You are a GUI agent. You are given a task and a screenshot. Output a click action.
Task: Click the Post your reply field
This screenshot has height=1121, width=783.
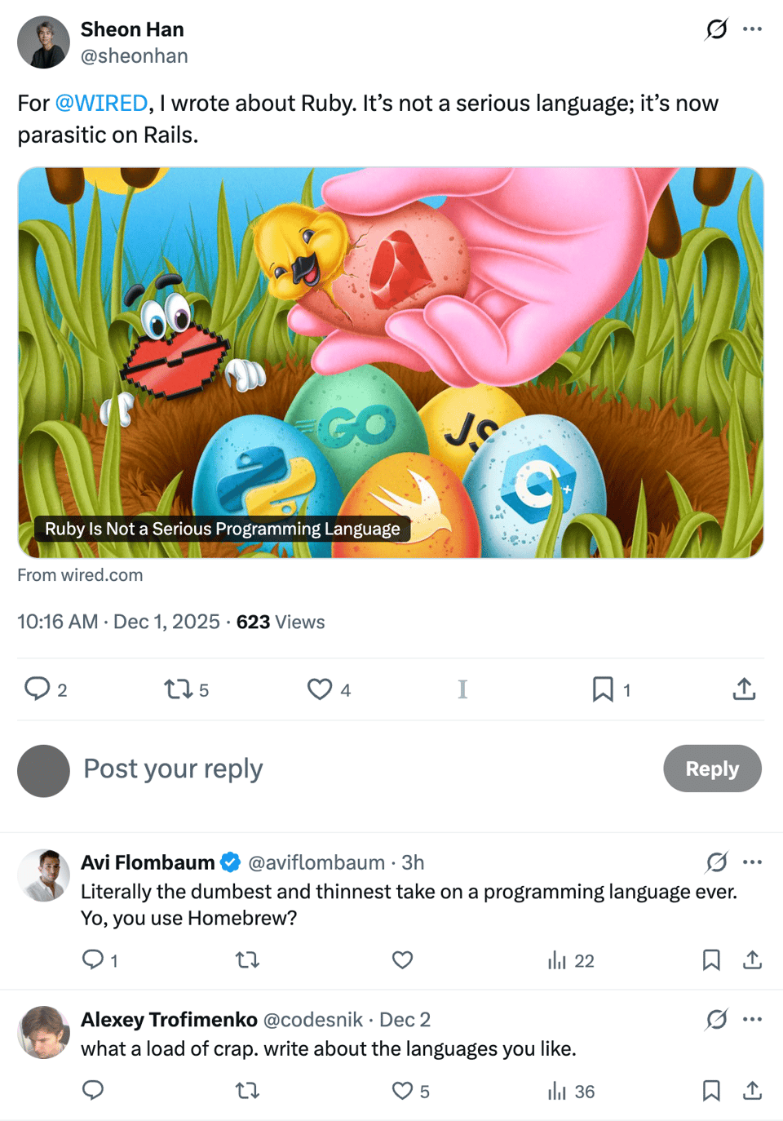tap(172, 769)
